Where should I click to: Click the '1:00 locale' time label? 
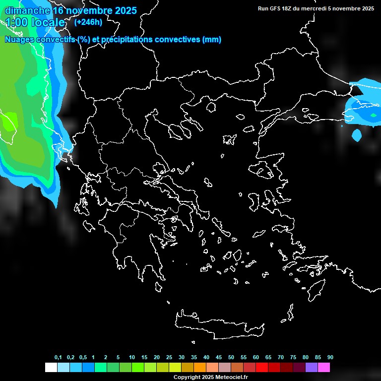[35, 23]
